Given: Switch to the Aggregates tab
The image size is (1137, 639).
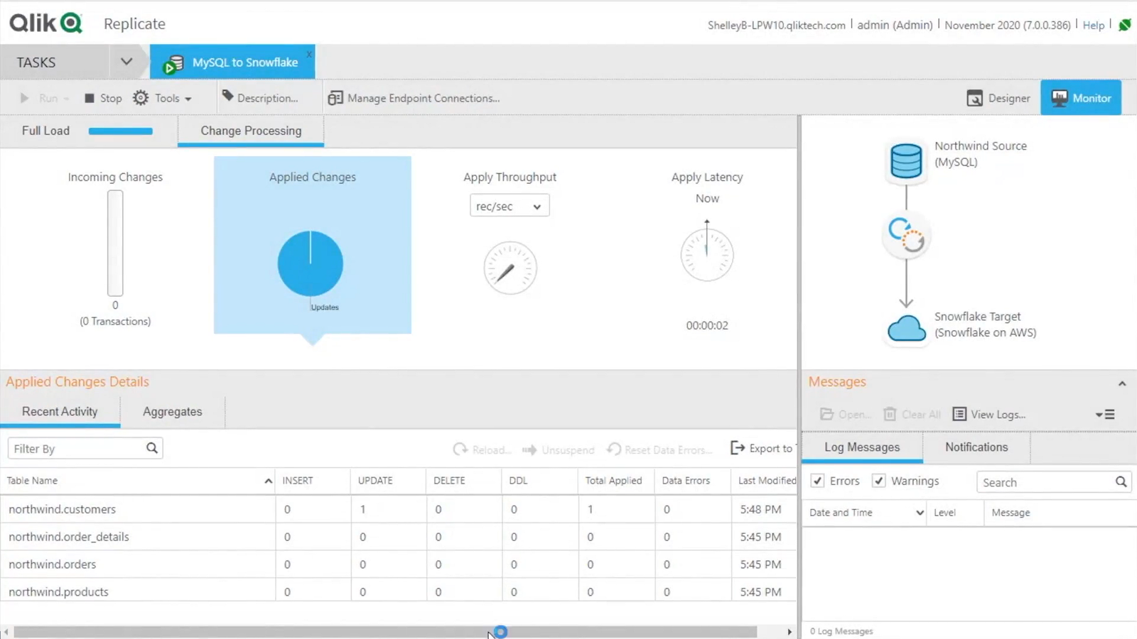Looking at the screenshot, I should (x=172, y=412).
